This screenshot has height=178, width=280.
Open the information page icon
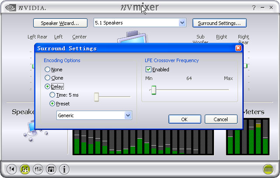pos(64,169)
